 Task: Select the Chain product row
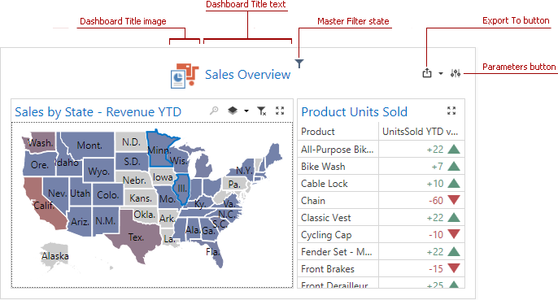[381, 201]
